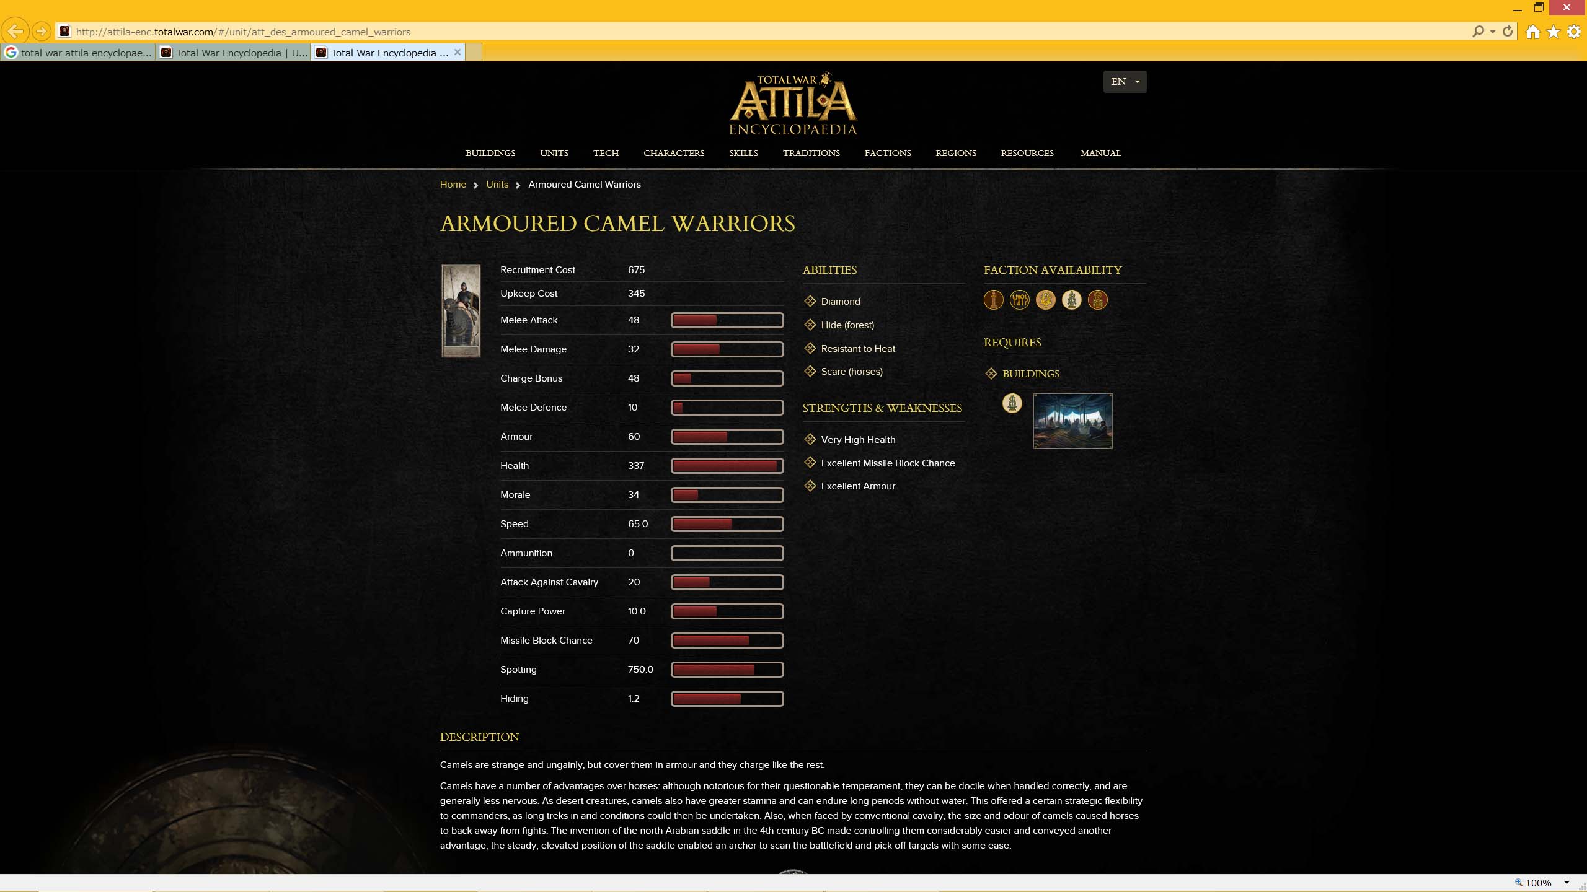Click the Scare (horses) ability link
The height and width of the screenshot is (892, 1587).
pos(852,372)
